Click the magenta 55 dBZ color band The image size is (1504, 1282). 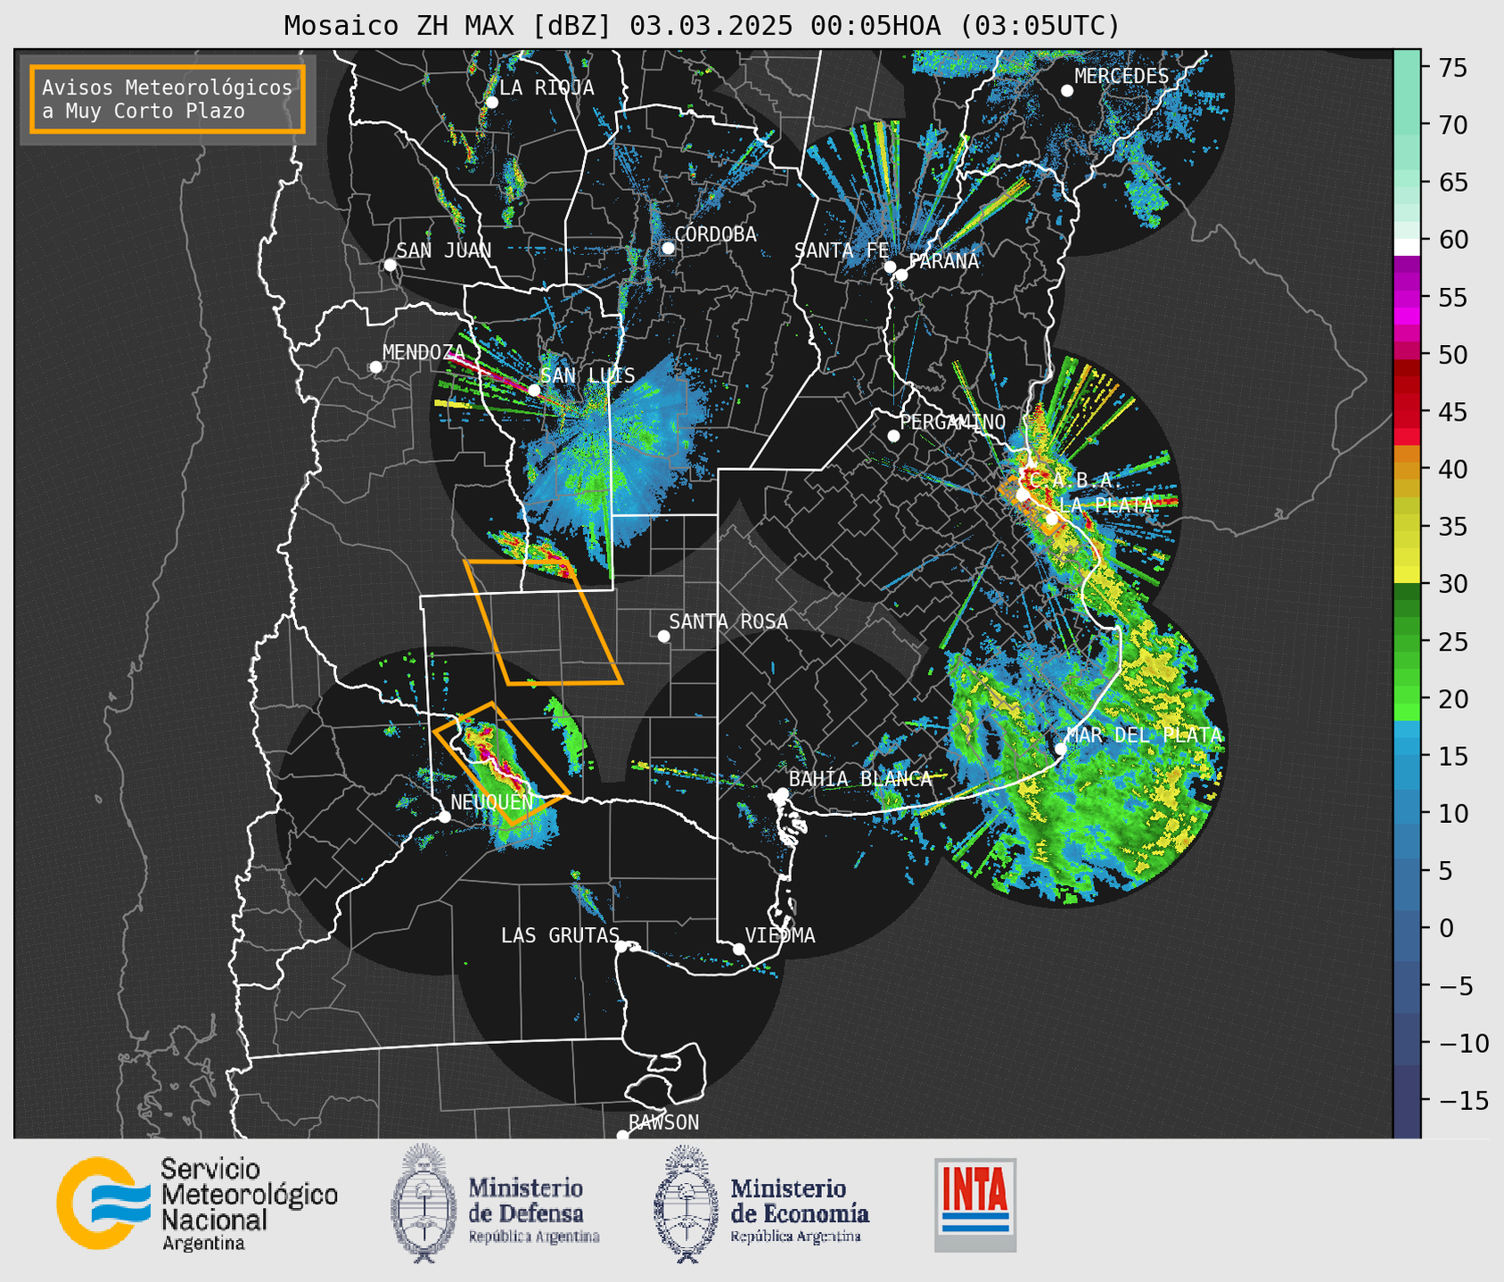1407,299
